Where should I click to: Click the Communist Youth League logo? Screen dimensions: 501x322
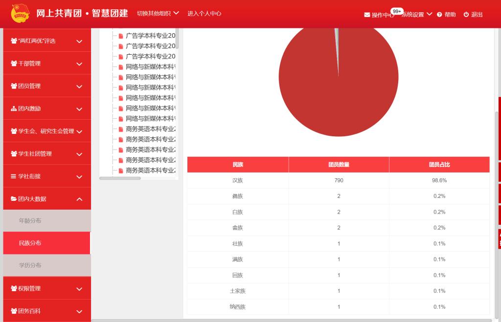click(x=21, y=14)
